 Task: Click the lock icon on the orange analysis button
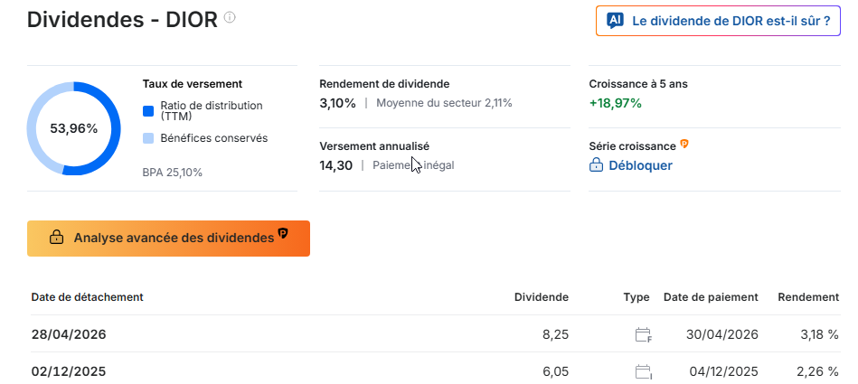(x=56, y=238)
